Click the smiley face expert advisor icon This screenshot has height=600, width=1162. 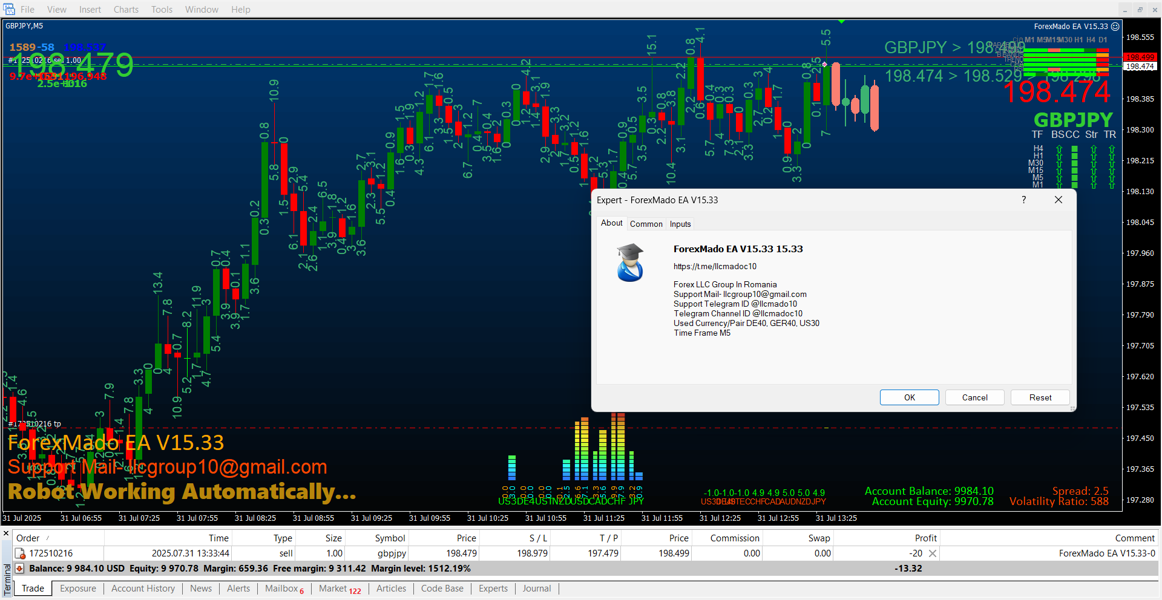click(x=1115, y=27)
